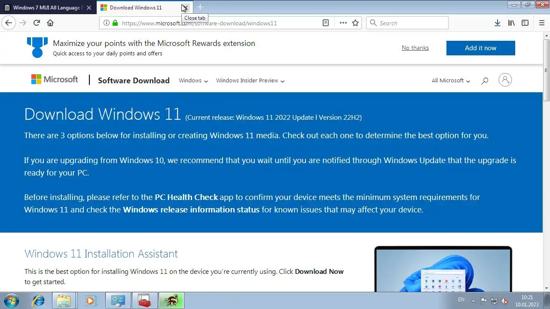This screenshot has width=550, height=309.
Task: Open the PC Health Check link
Action: click(186, 197)
